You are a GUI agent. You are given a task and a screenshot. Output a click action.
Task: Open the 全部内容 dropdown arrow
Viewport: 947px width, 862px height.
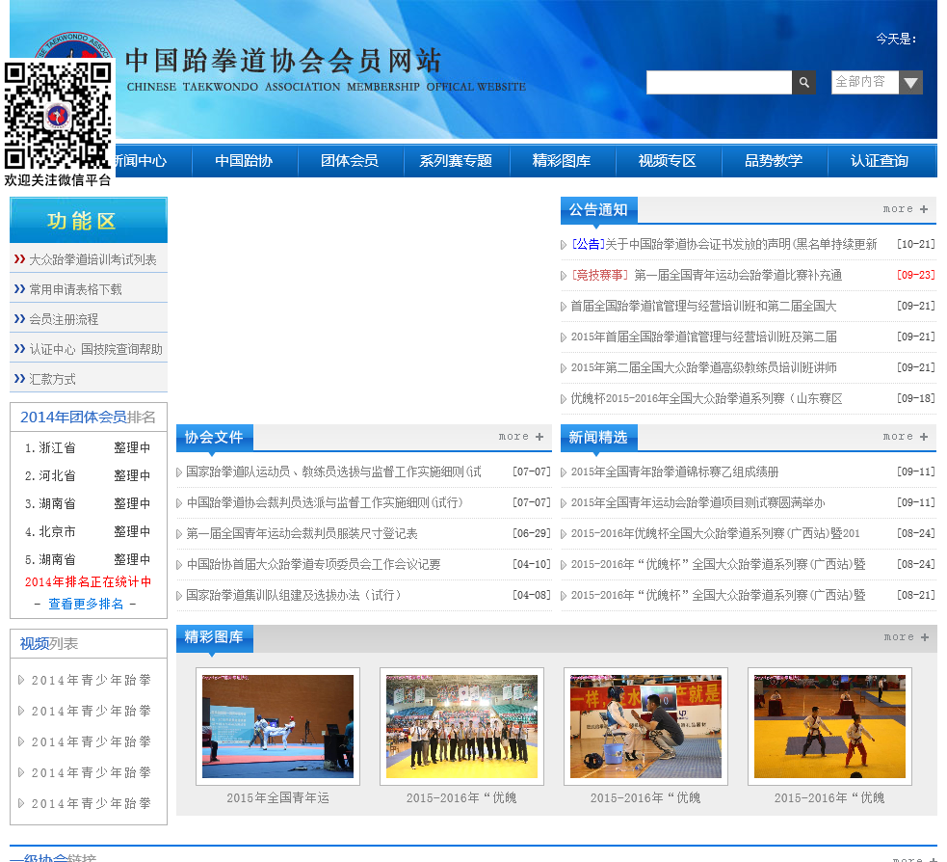point(910,82)
